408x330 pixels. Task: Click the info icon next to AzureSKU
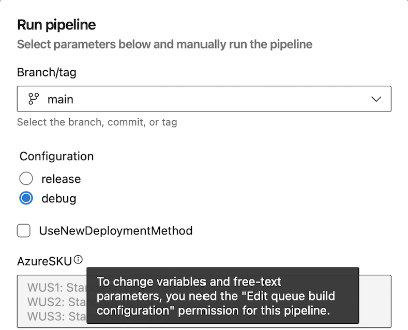pos(78,260)
